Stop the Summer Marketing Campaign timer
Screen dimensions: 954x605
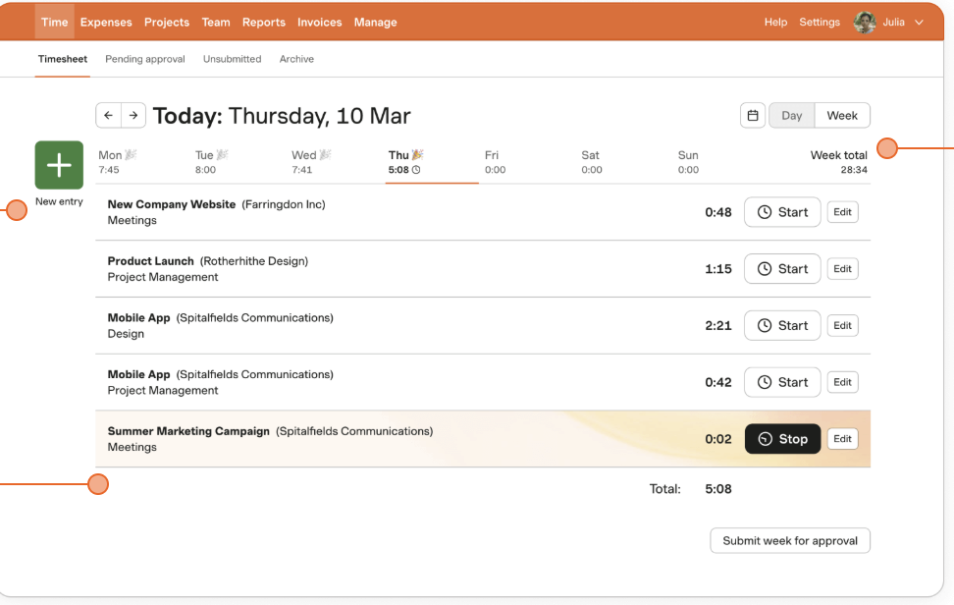point(782,438)
